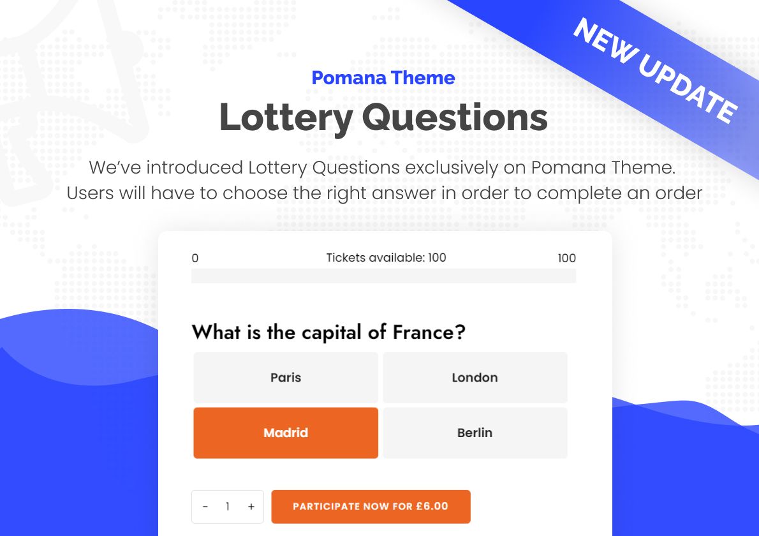The image size is (759, 536).
Task: Click the '0' minimum ticket label
Action: [x=195, y=258]
